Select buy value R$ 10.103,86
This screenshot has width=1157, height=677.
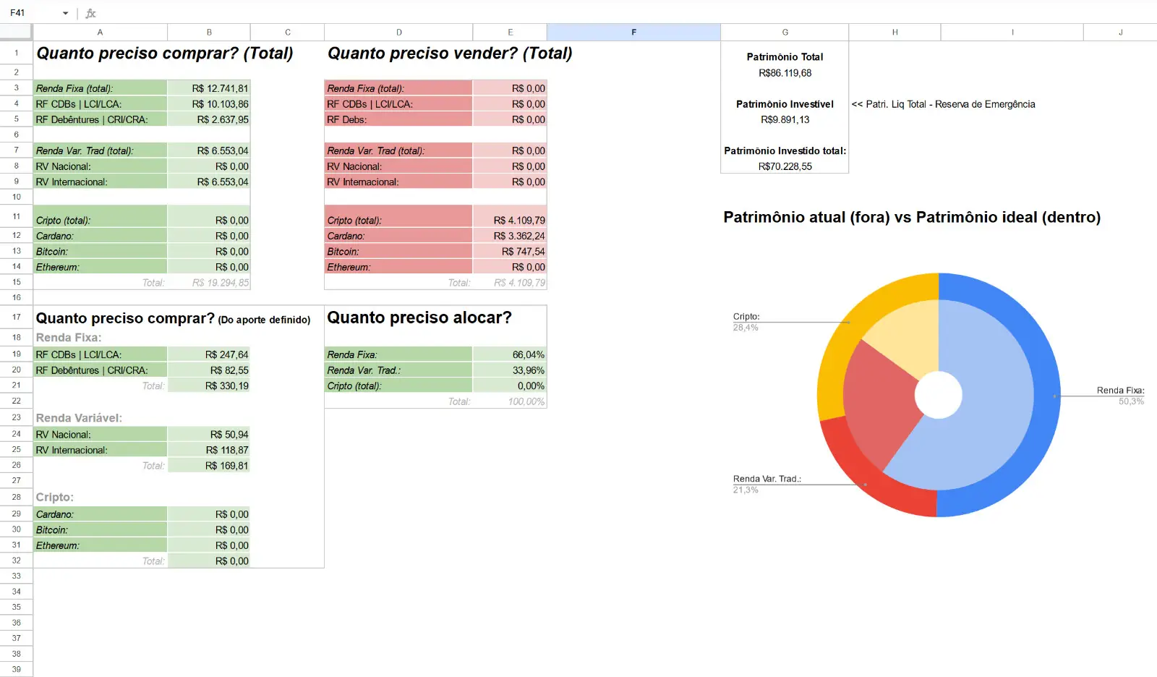(209, 104)
